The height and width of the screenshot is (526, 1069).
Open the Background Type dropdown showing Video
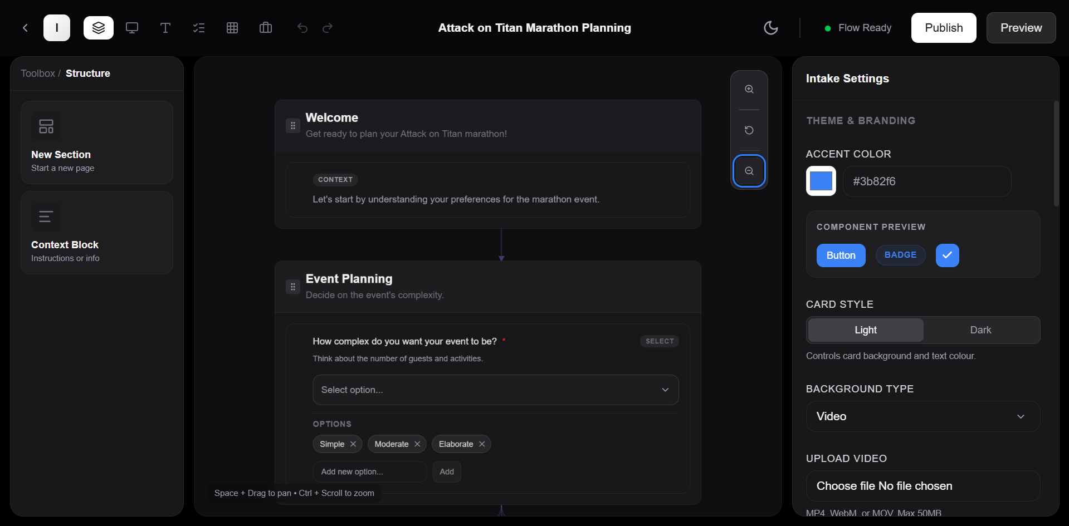click(922, 416)
